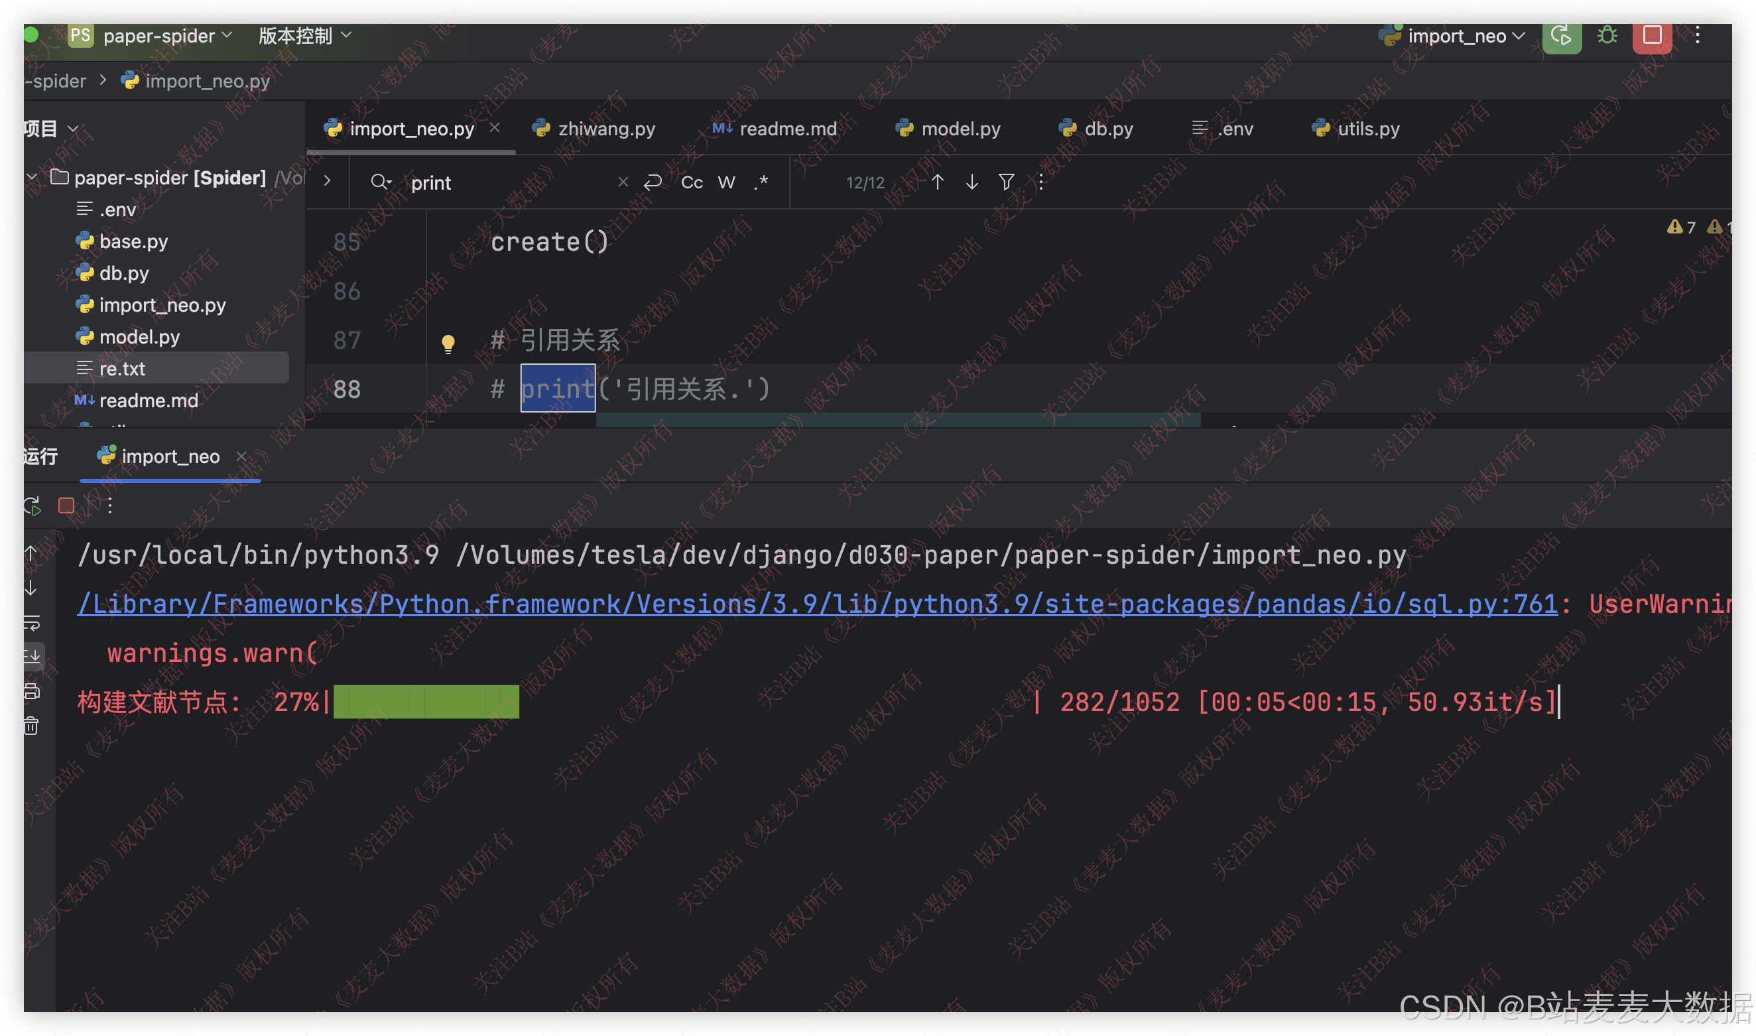This screenshot has height=1036, width=1756.
Task: Click the yellow lightbulb intention icon
Action: pos(448,343)
